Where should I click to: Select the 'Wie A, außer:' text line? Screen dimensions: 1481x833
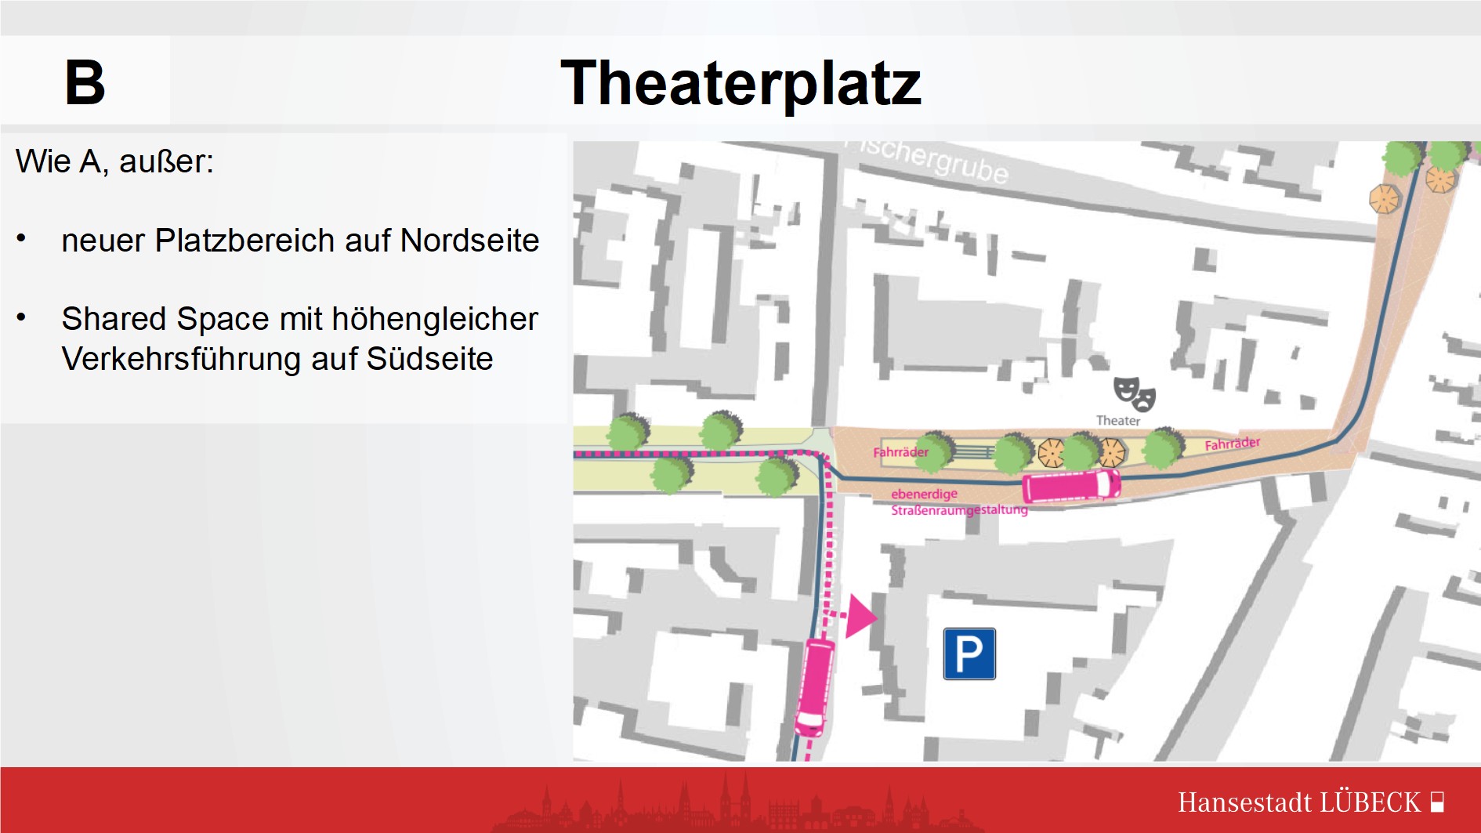tap(114, 162)
